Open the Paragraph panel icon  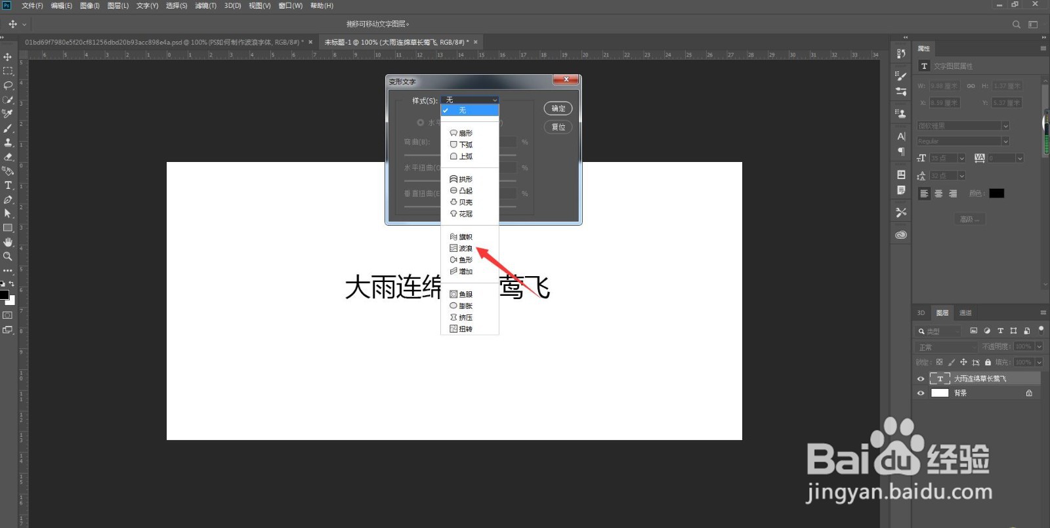coord(901,152)
